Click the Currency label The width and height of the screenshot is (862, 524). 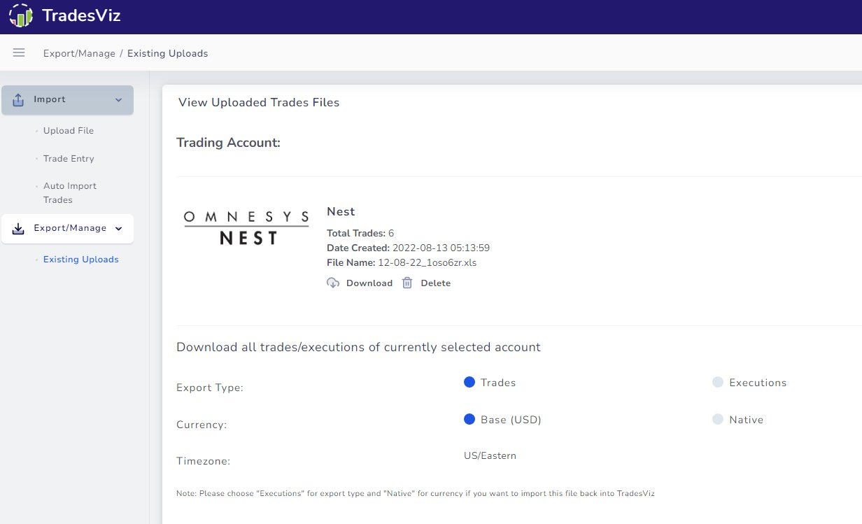coord(202,425)
